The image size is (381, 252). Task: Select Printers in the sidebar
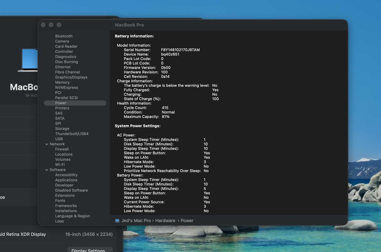(x=62, y=108)
